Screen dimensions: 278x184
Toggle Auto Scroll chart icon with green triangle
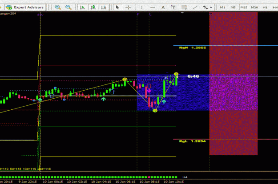pyautogui.click(x=82, y=7)
